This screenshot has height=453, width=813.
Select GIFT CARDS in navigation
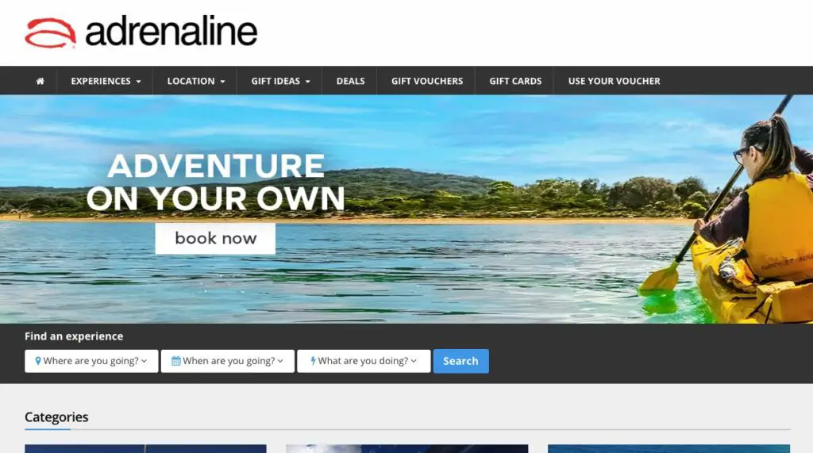[x=515, y=81]
